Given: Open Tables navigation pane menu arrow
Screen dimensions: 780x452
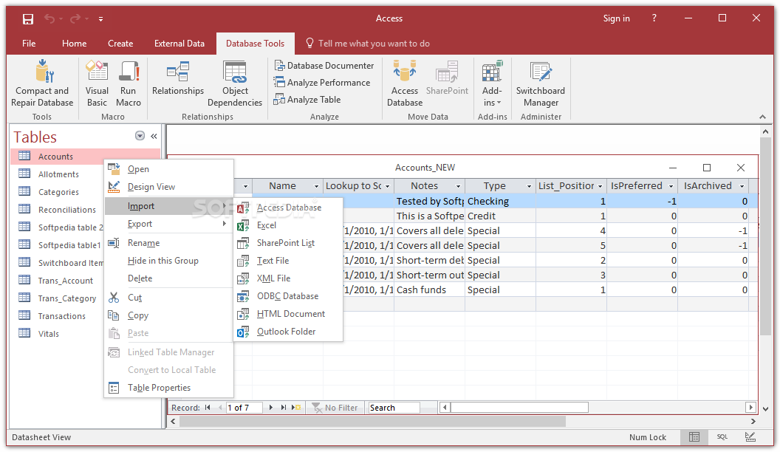Looking at the screenshot, I should [x=140, y=136].
